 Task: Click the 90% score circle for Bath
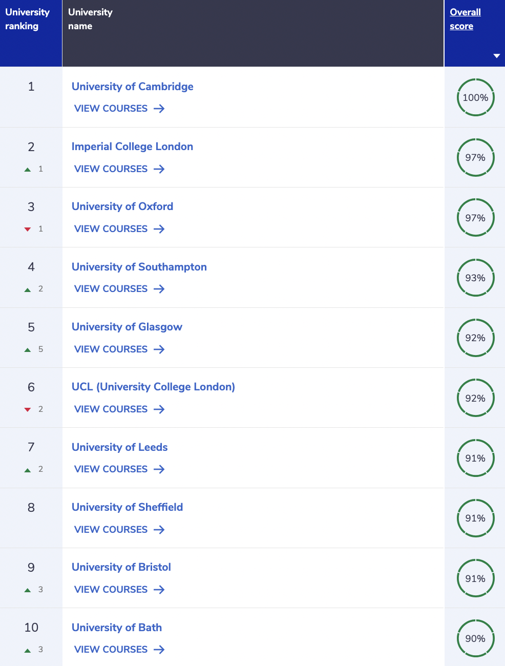coord(475,638)
